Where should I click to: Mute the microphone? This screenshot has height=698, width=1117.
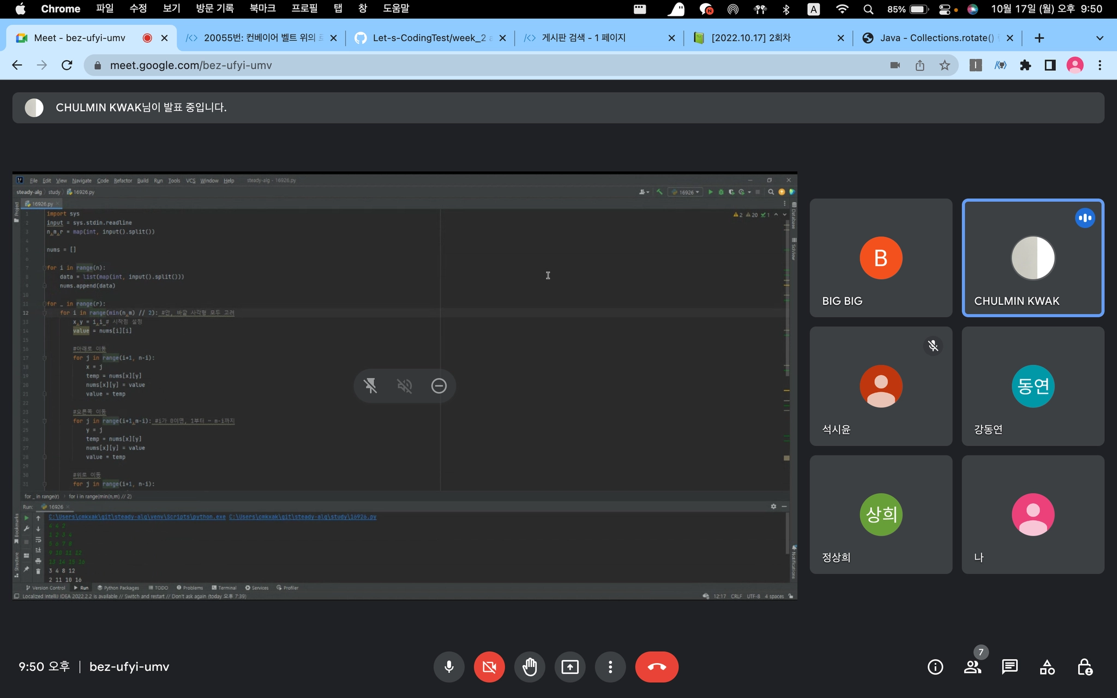click(x=449, y=666)
